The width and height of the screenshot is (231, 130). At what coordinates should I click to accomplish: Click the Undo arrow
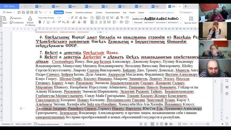pyautogui.click(x=40, y=12)
